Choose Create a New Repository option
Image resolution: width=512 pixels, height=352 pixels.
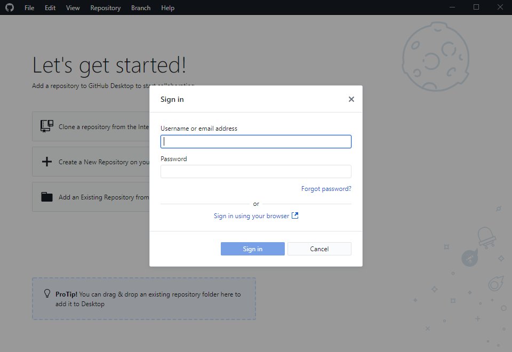[91, 162]
